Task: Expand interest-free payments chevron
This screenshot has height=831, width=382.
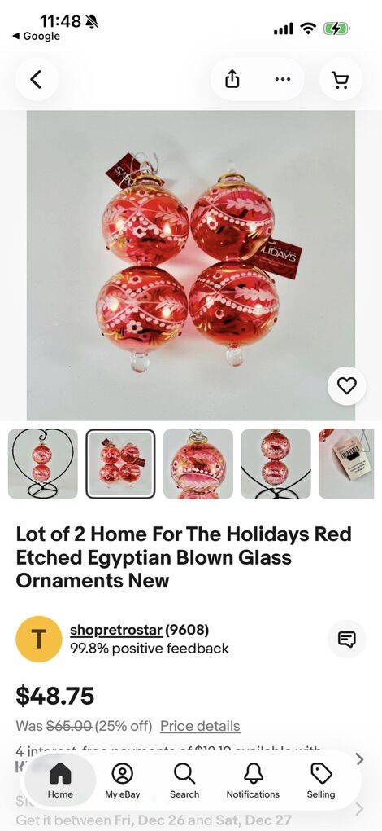Action: tap(360, 759)
